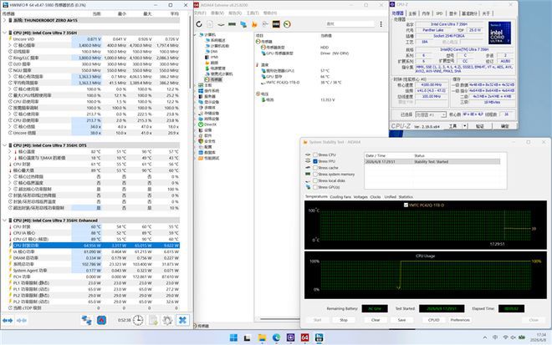
Task: Expand HWiNFO 核心温度 row under DTS
Action: click(x=10, y=151)
